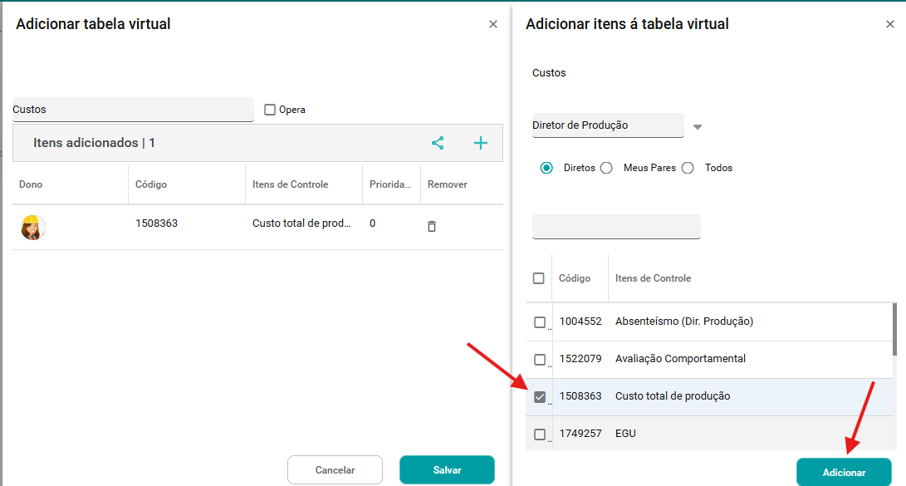Image resolution: width=906 pixels, height=486 pixels.
Task: Select the Meus Pares radio option
Action: coord(606,168)
